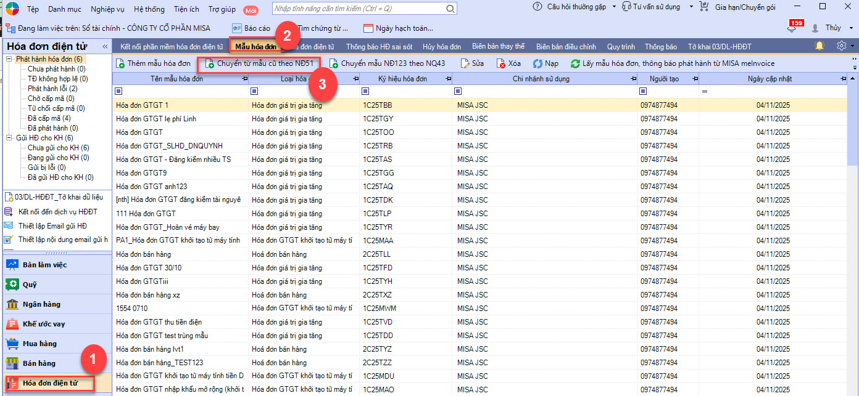Click Chuyển từ mẫu cũ theo NĐ51
Image resolution: width=859 pixels, height=396 pixels.
pos(259,63)
